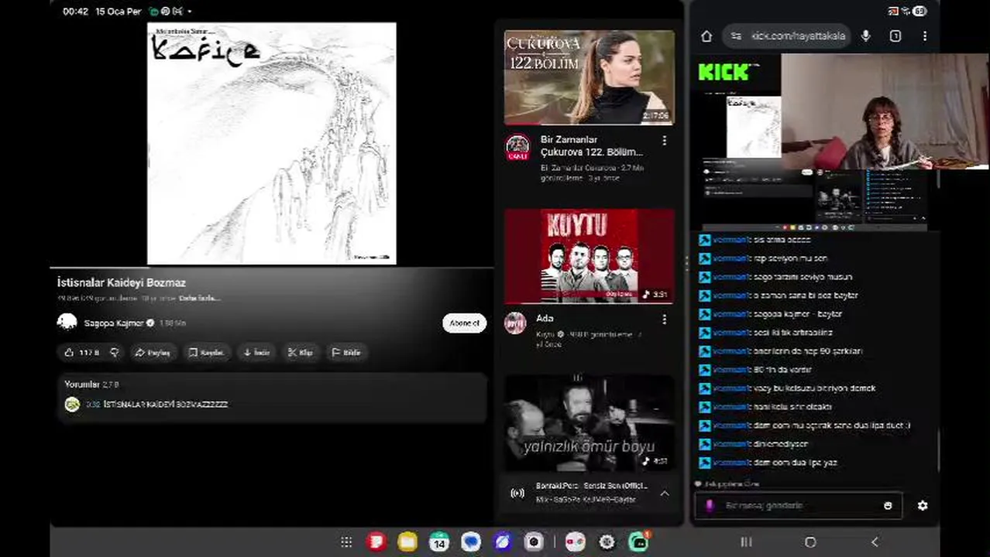Image resolution: width=990 pixels, height=557 pixels.
Task: Open the Camera app in taskbar
Action: (x=533, y=542)
